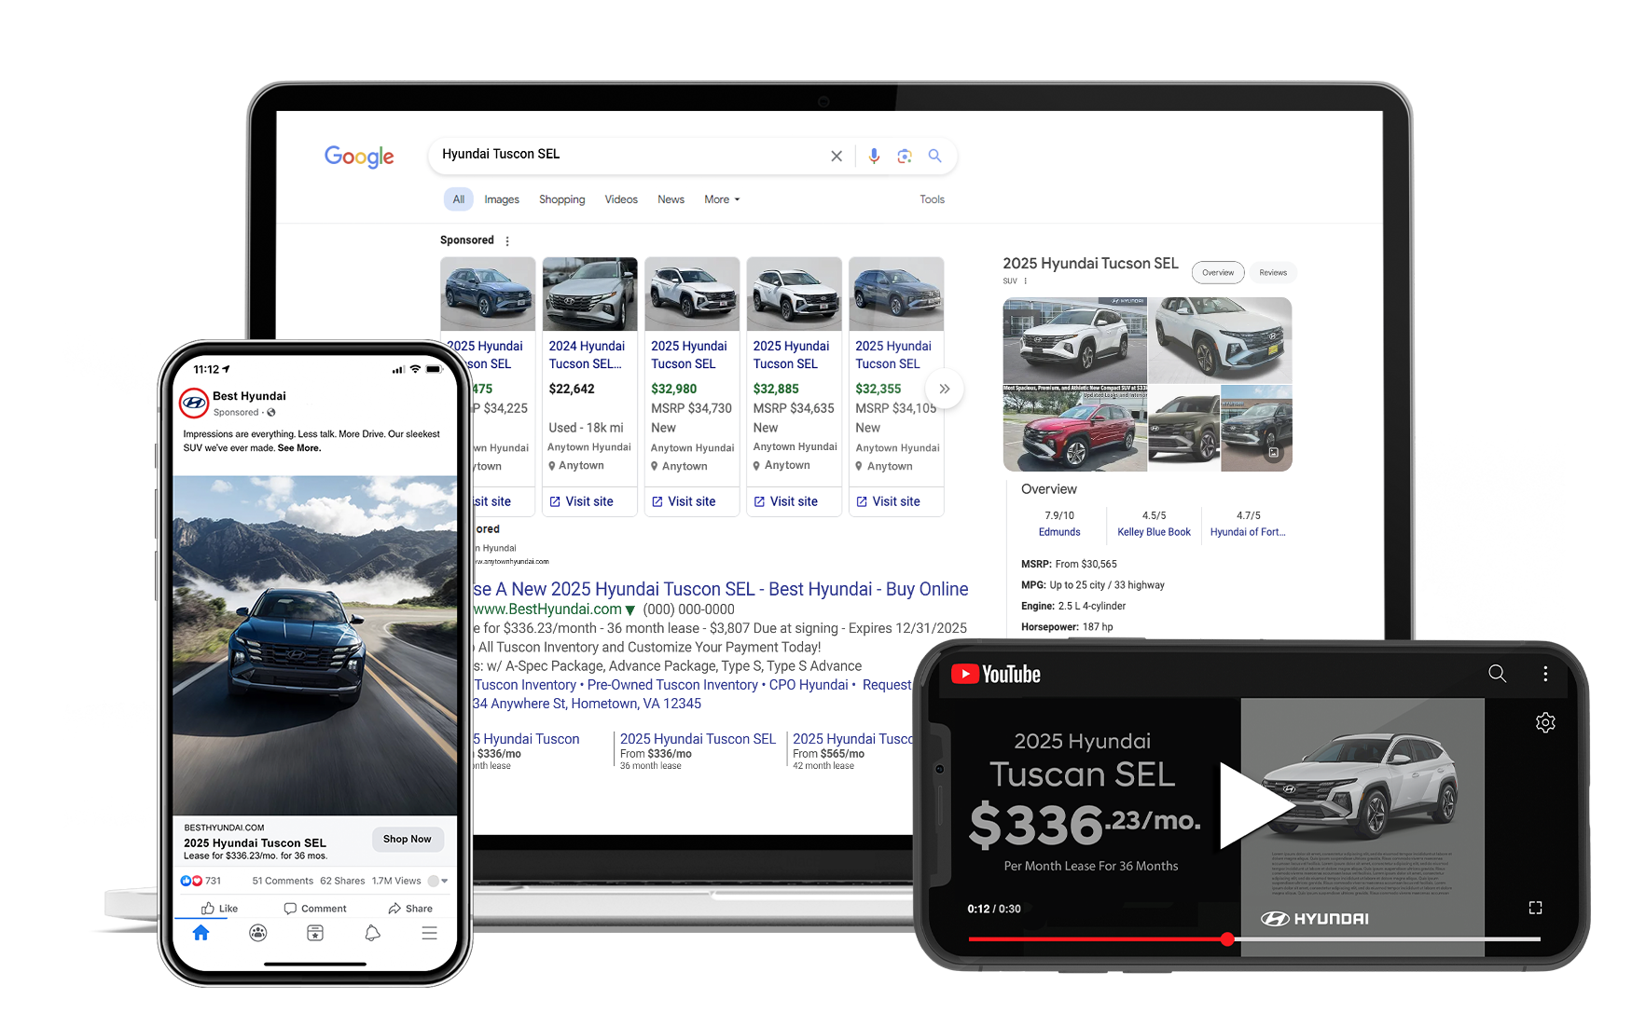Visit site for $32,885 Tucson SEL
This screenshot has width=1632, height=1013.
coord(785,501)
